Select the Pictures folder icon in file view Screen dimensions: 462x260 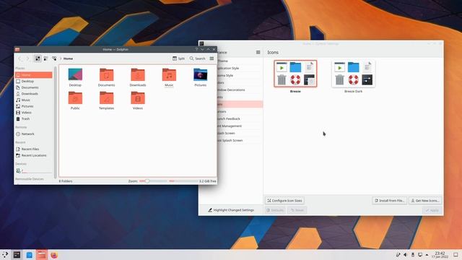pyautogui.click(x=201, y=74)
